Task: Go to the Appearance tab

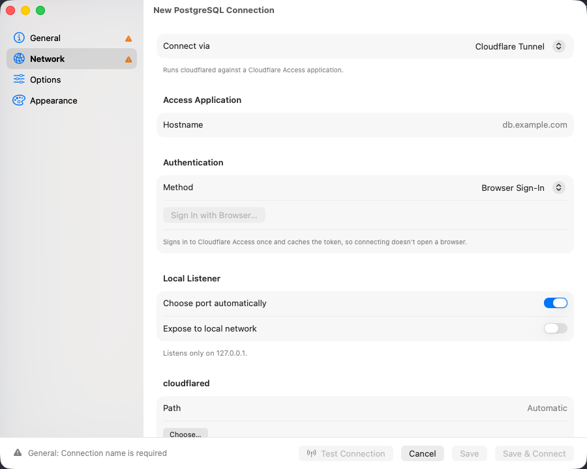Action: coord(72,100)
